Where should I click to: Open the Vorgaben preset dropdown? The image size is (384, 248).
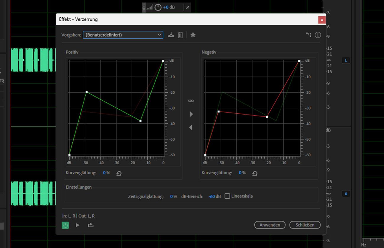(123, 35)
